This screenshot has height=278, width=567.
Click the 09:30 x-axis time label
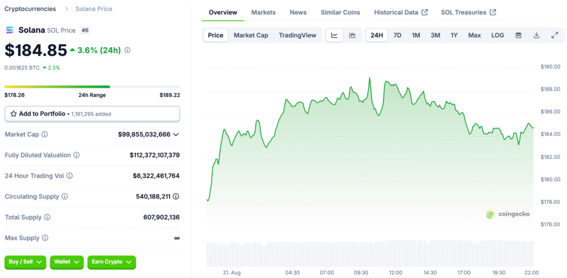pyautogui.click(x=360, y=272)
